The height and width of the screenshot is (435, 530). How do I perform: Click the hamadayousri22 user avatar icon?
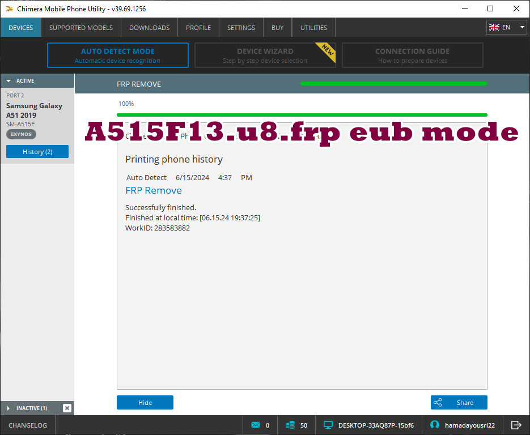[435, 425]
